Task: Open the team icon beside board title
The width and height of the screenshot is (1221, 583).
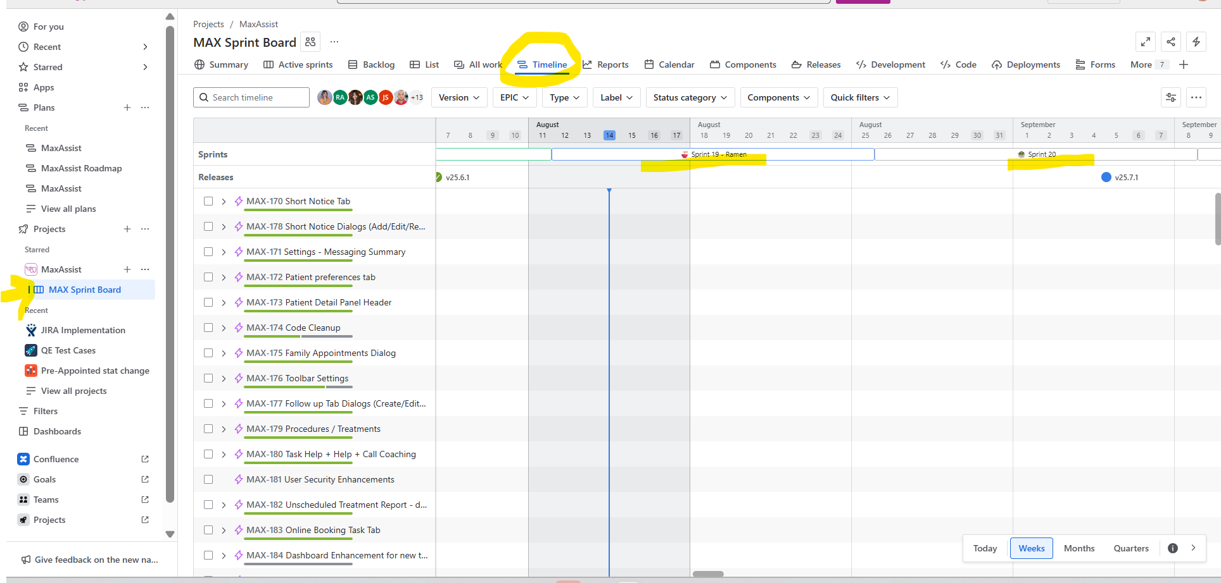Action: 310,42
